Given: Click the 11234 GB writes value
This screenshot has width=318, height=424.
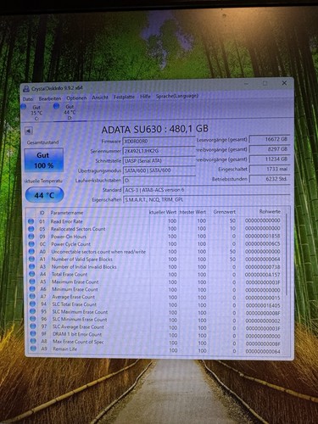Looking at the screenshot, I should tap(270, 159).
